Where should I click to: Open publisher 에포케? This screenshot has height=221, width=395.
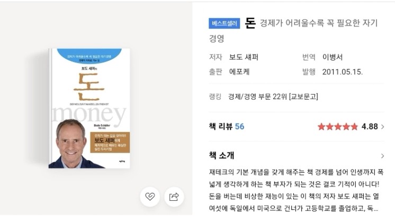[239, 72]
